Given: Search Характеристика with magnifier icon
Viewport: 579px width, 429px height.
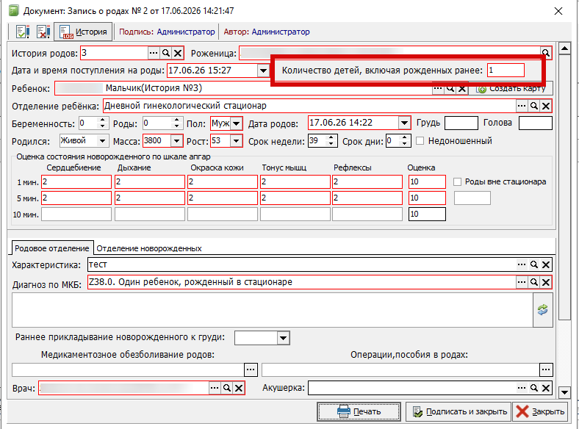Looking at the screenshot, I should pos(534,264).
